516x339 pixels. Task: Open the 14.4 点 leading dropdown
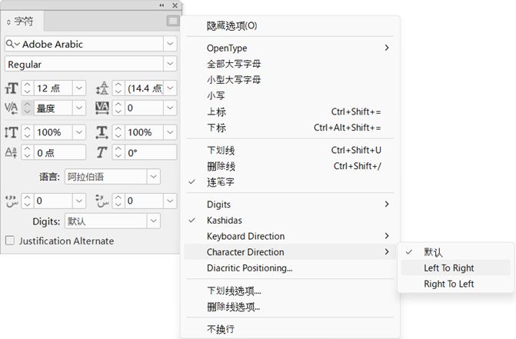(170, 88)
